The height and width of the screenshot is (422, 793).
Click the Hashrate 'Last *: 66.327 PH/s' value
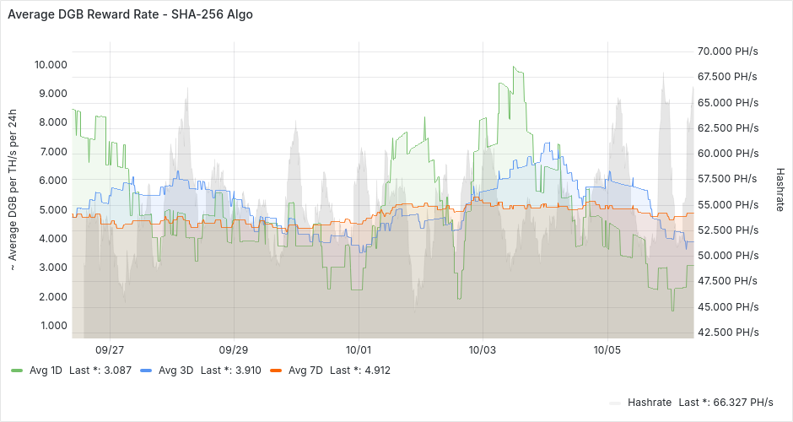pos(726,402)
